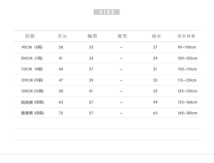Click sleeve length 29 in 100CM row
The image size is (214, 163).
[x=155, y=58]
